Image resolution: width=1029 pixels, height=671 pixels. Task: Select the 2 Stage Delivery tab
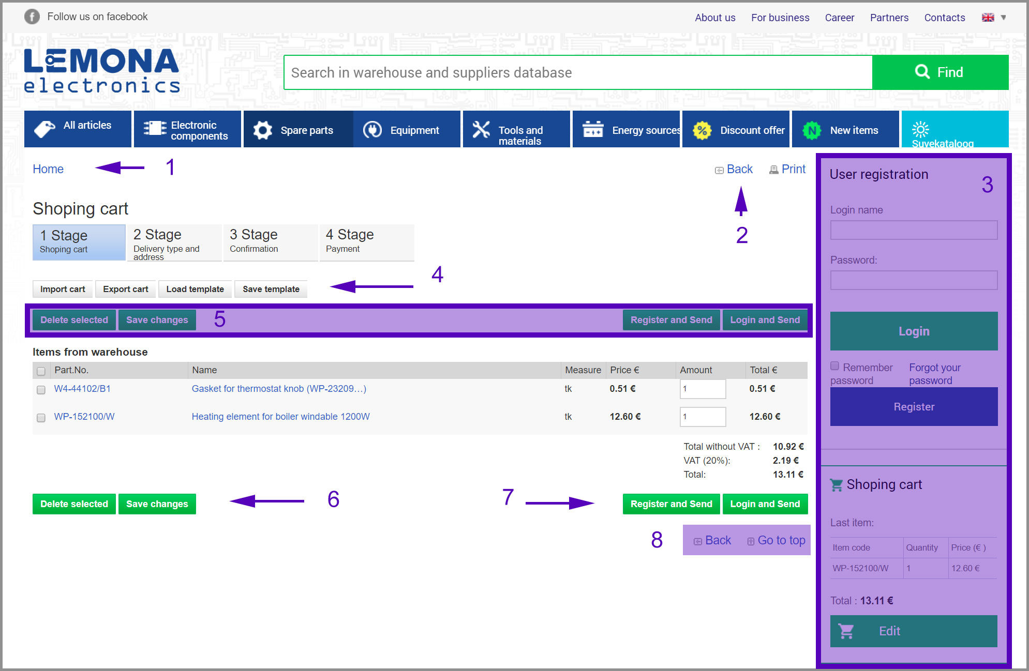174,242
